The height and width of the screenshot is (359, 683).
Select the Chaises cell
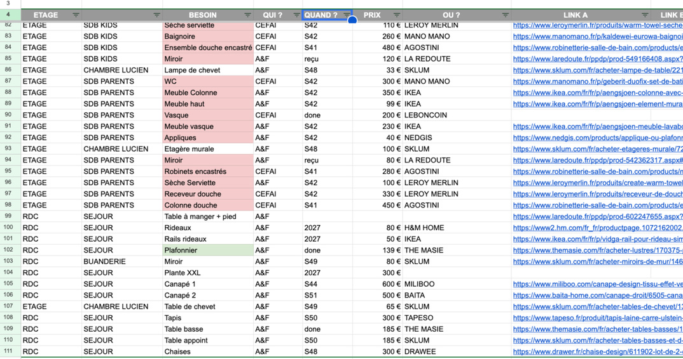pyautogui.click(x=208, y=351)
